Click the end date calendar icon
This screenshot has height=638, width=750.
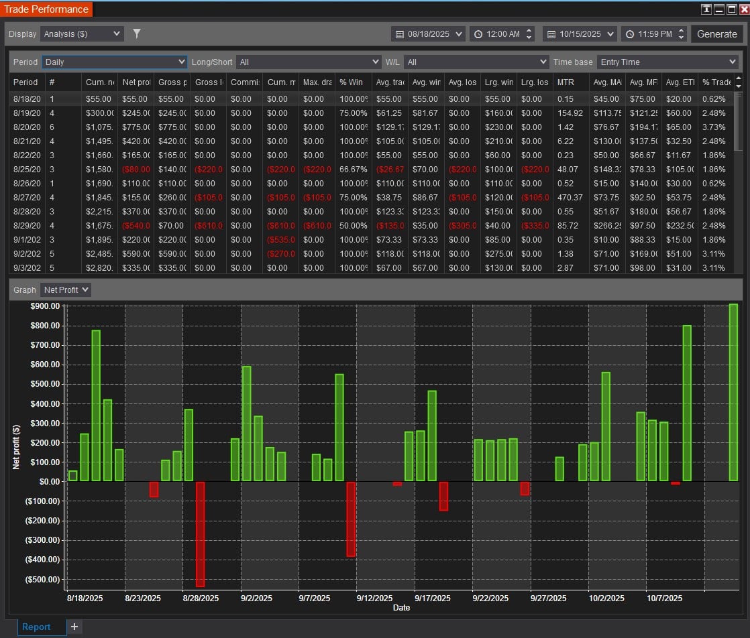551,34
